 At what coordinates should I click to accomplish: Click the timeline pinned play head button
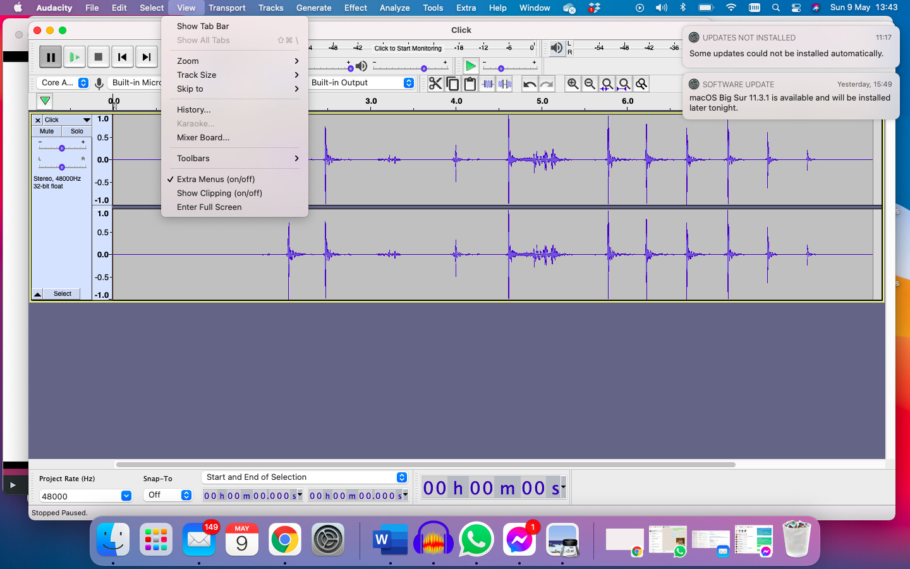[44, 101]
